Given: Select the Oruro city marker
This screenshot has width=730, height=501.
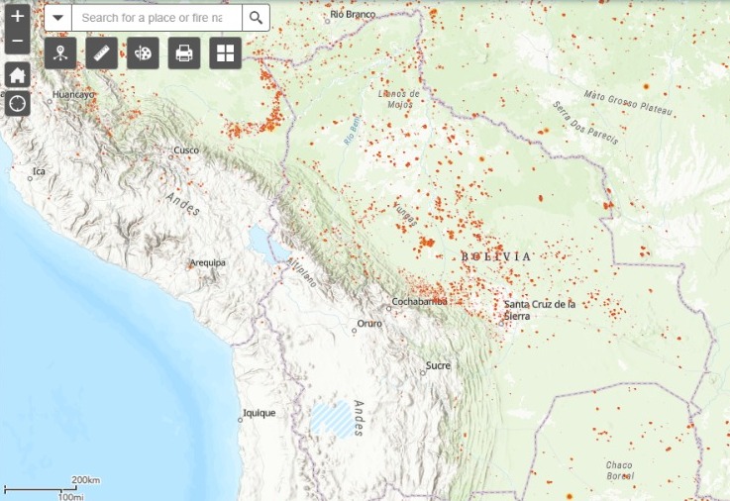Looking at the screenshot, I should point(355,331).
